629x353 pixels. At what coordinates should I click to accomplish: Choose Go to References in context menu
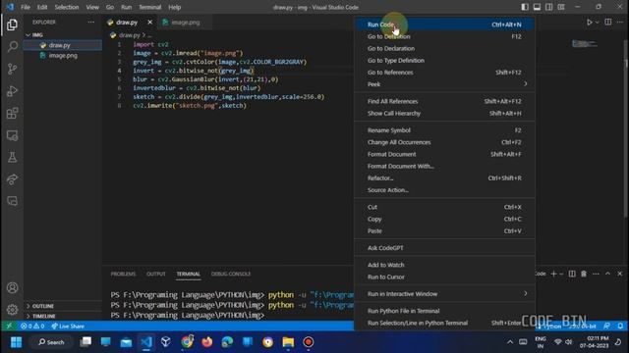444,73
